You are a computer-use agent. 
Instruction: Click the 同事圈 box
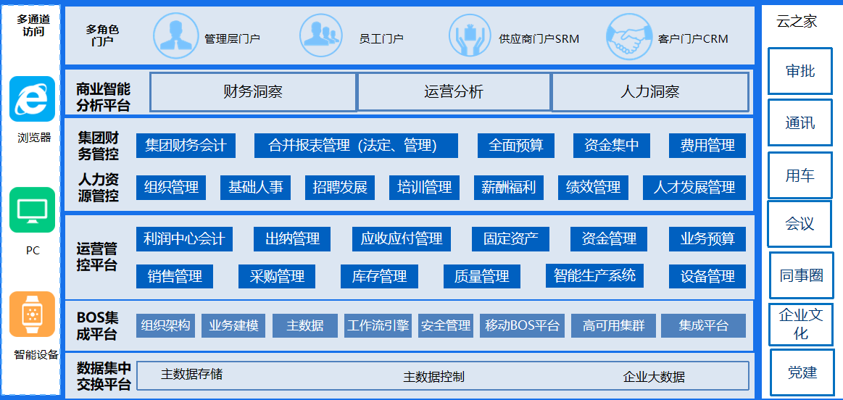point(801,275)
